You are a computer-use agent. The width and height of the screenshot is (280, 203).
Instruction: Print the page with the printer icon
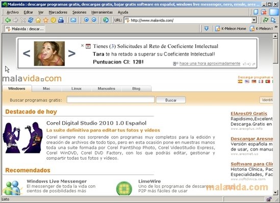point(61,20)
